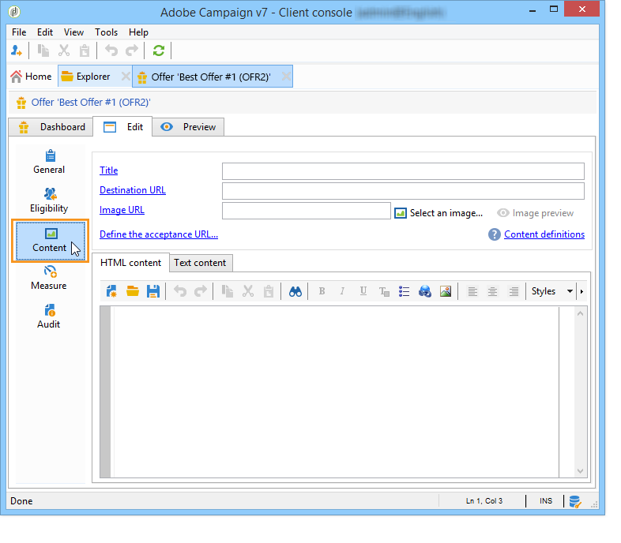Click the copy icon in the main toolbar
The height and width of the screenshot is (543, 621).
pyautogui.click(x=43, y=51)
